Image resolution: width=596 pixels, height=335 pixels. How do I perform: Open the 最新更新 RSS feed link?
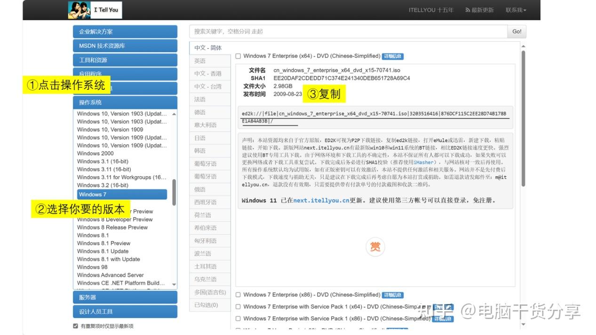(479, 10)
